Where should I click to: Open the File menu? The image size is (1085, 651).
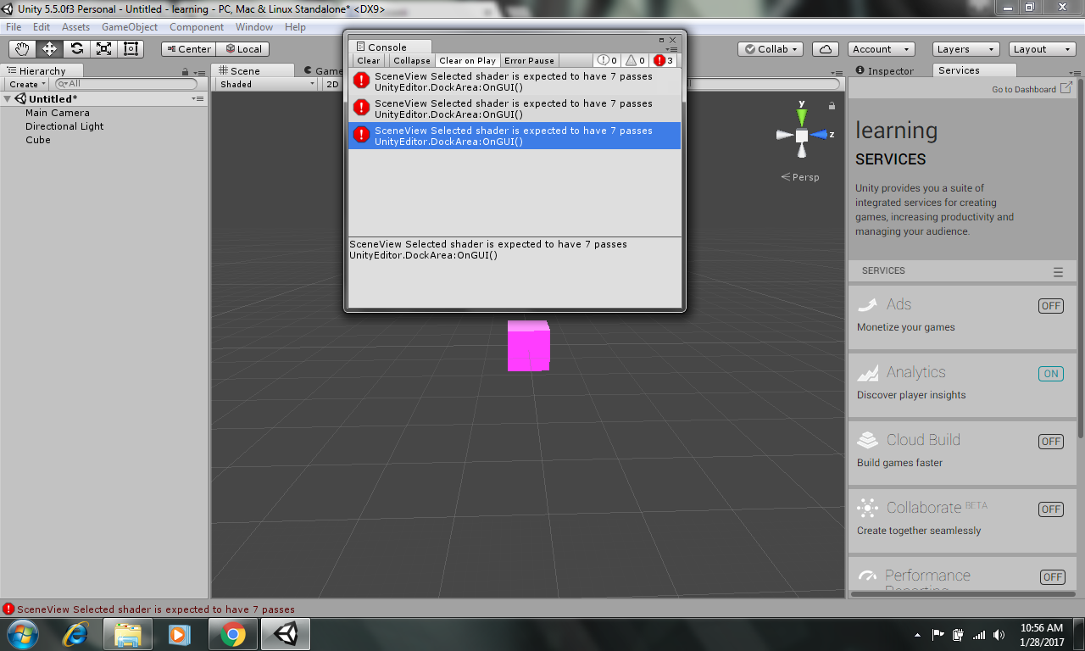click(14, 27)
